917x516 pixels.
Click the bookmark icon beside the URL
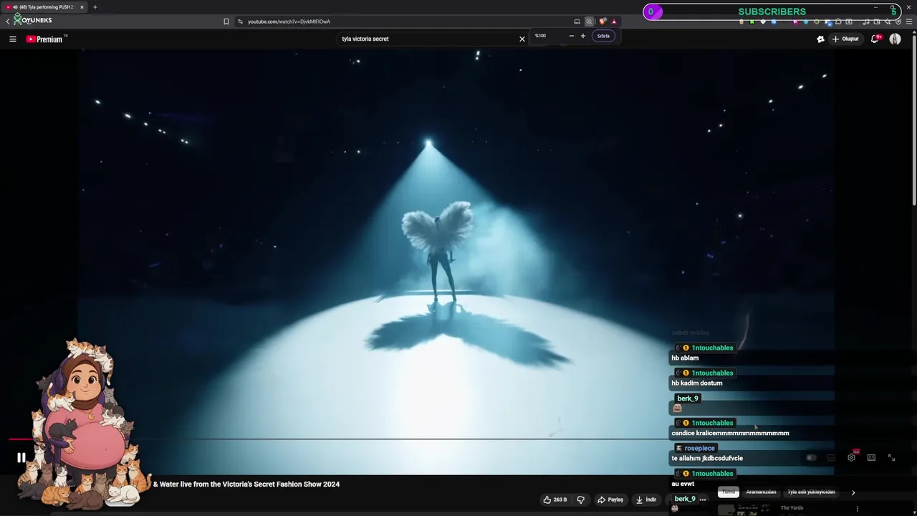tap(226, 21)
